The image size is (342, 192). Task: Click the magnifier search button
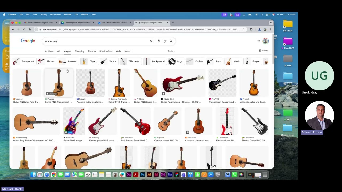[x=171, y=41]
